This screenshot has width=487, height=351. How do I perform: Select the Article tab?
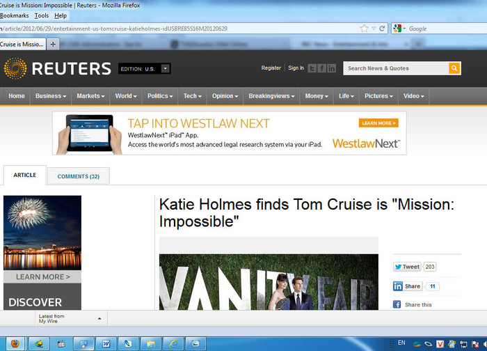tap(25, 175)
